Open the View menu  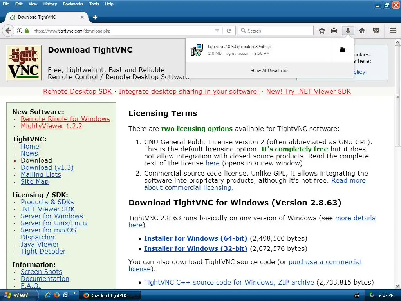pyautogui.click(x=33, y=4)
